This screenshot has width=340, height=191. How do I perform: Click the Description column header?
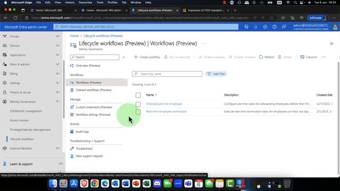pos(231,95)
